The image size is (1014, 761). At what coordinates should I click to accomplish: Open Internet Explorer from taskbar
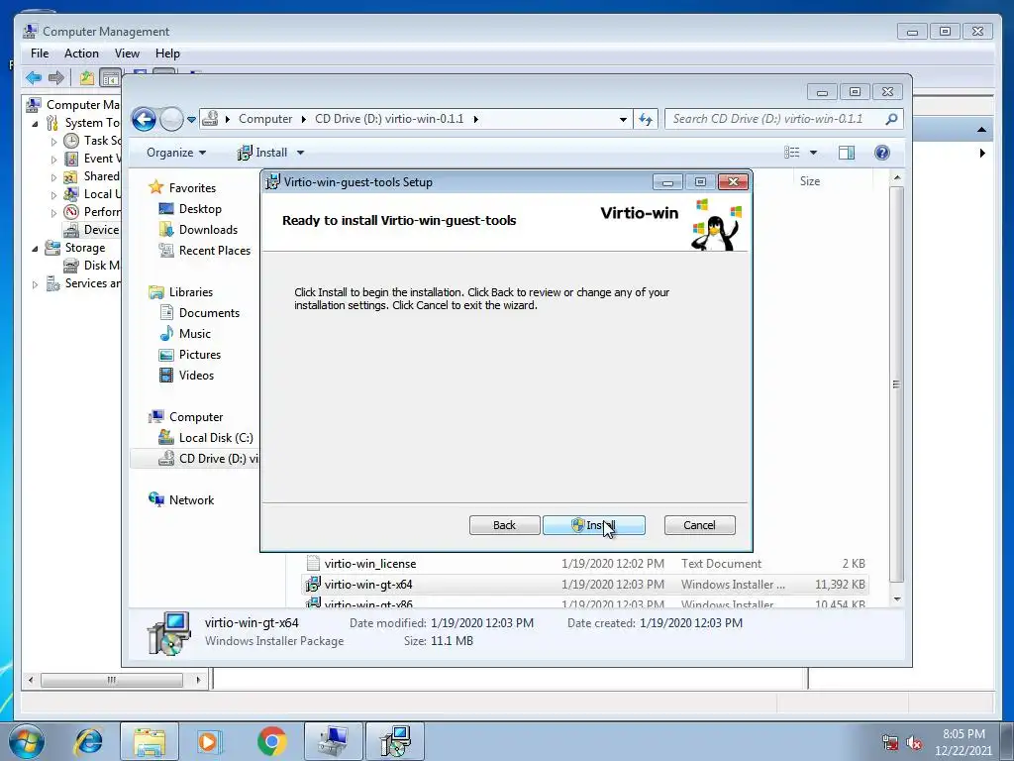tap(87, 741)
